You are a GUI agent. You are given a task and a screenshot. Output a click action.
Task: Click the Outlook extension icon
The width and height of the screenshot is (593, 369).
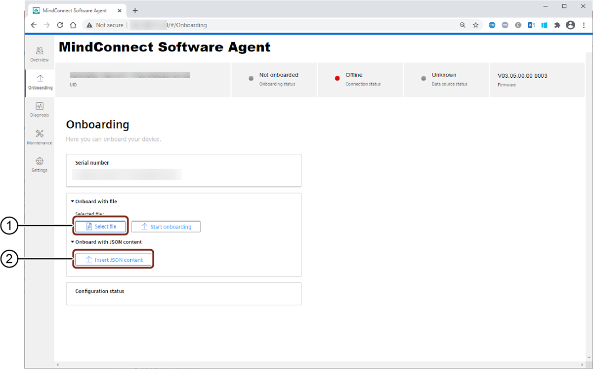pyautogui.click(x=531, y=25)
